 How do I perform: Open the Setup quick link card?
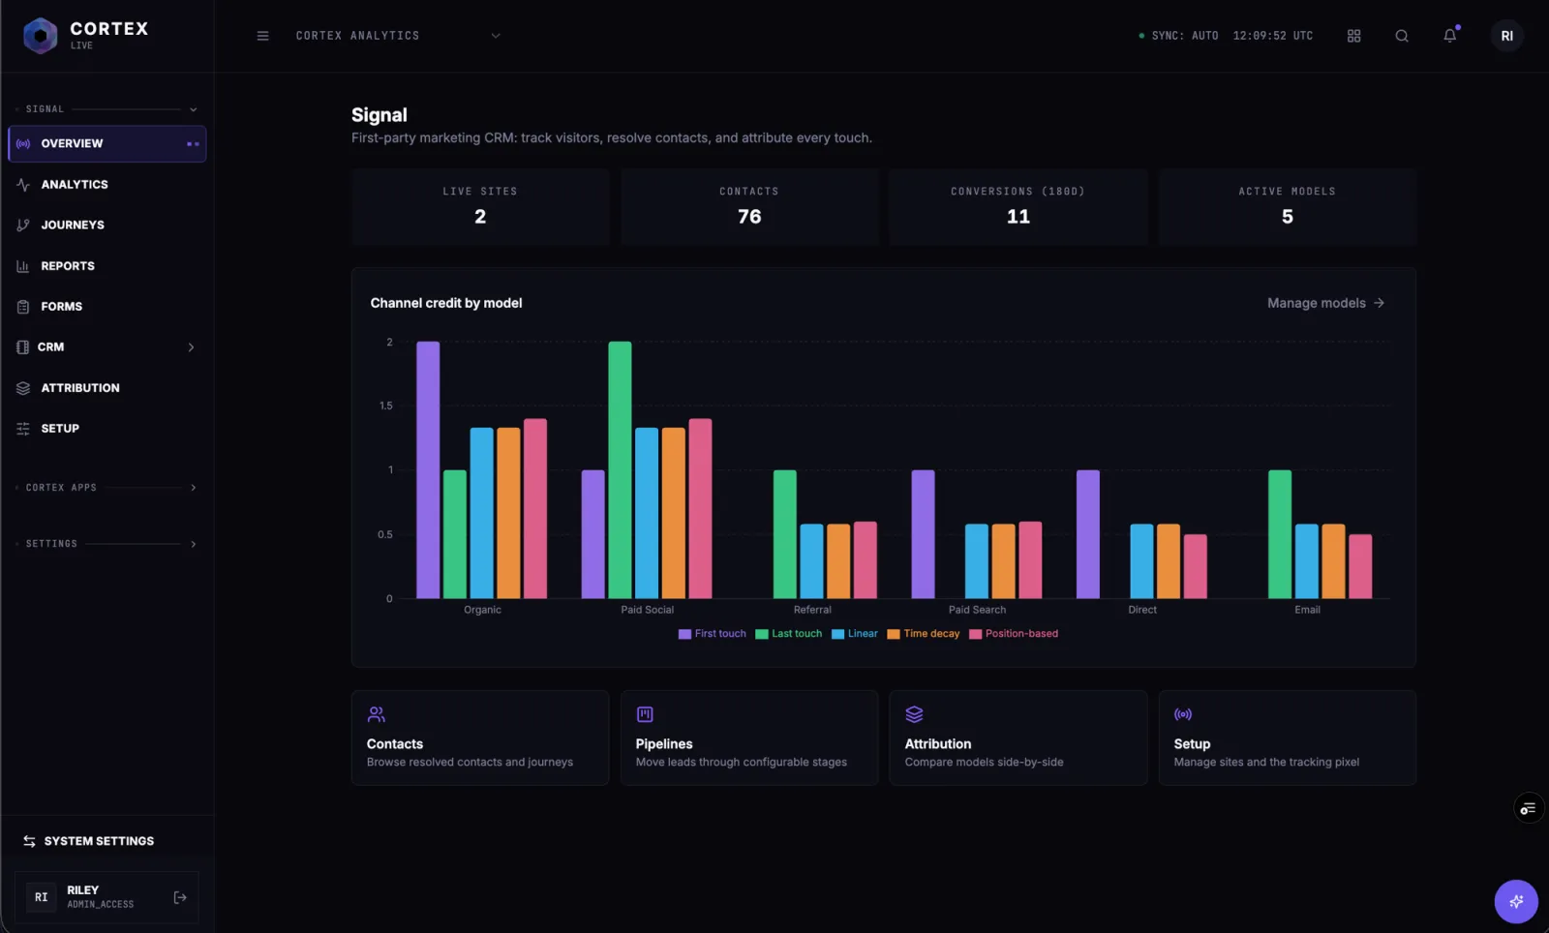[1288, 737]
